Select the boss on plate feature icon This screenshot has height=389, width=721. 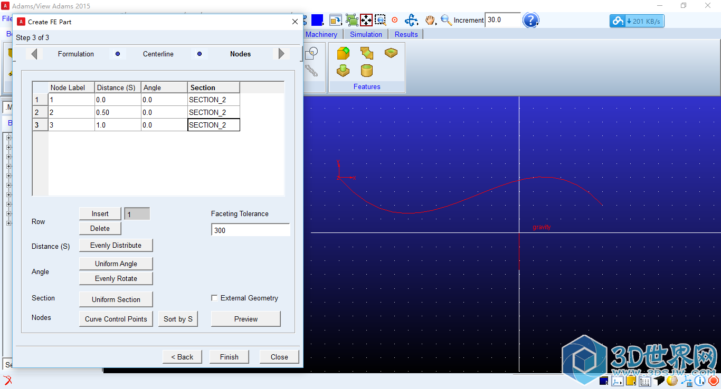[x=344, y=71]
